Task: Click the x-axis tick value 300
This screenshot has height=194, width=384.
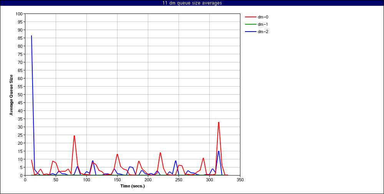Action: [x=209, y=180]
